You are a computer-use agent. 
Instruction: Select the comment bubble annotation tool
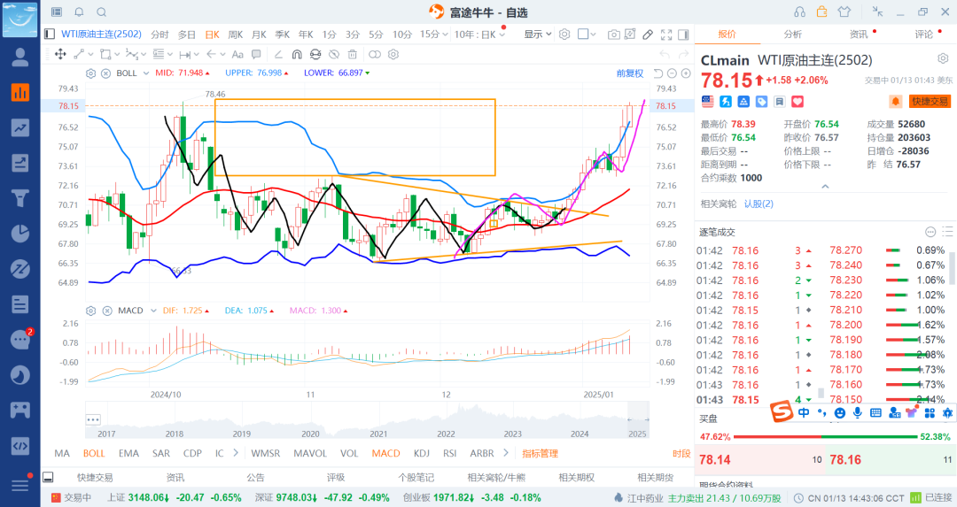click(256, 54)
